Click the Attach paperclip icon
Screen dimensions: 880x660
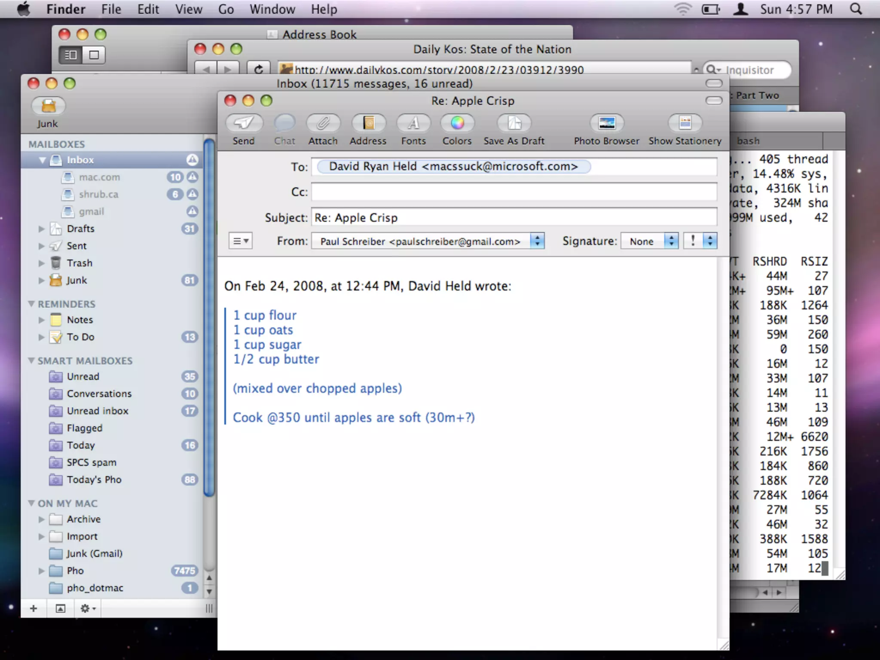tap(323, 124)
